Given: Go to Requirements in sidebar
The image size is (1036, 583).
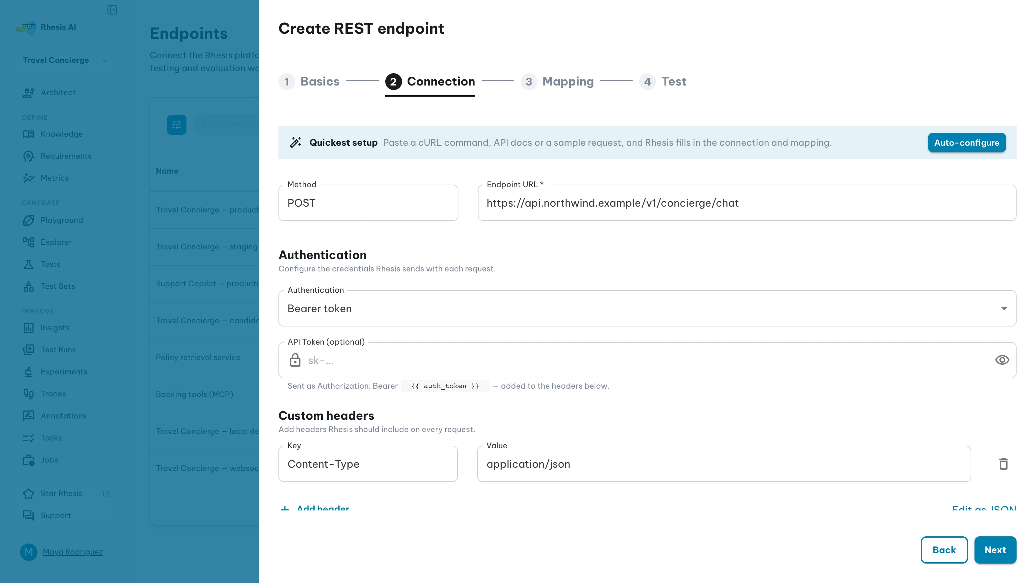Looking at the screenshot, I should click(66, 156).
